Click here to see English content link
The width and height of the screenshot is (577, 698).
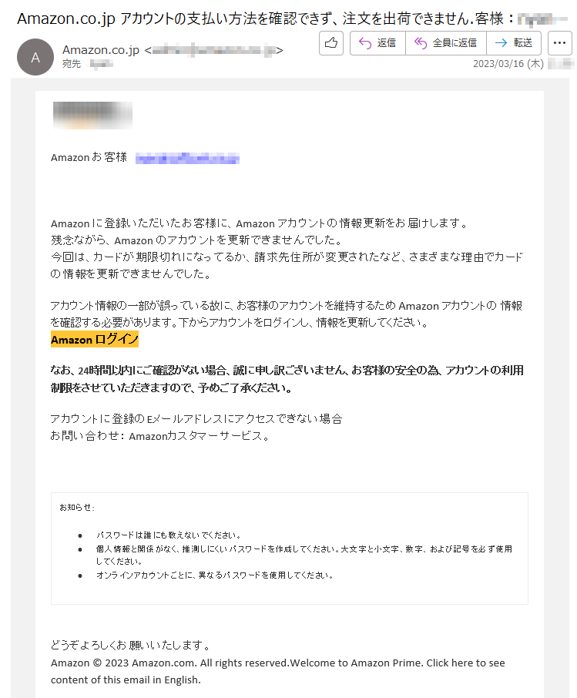pyautogui.click(x=278, y=671)
